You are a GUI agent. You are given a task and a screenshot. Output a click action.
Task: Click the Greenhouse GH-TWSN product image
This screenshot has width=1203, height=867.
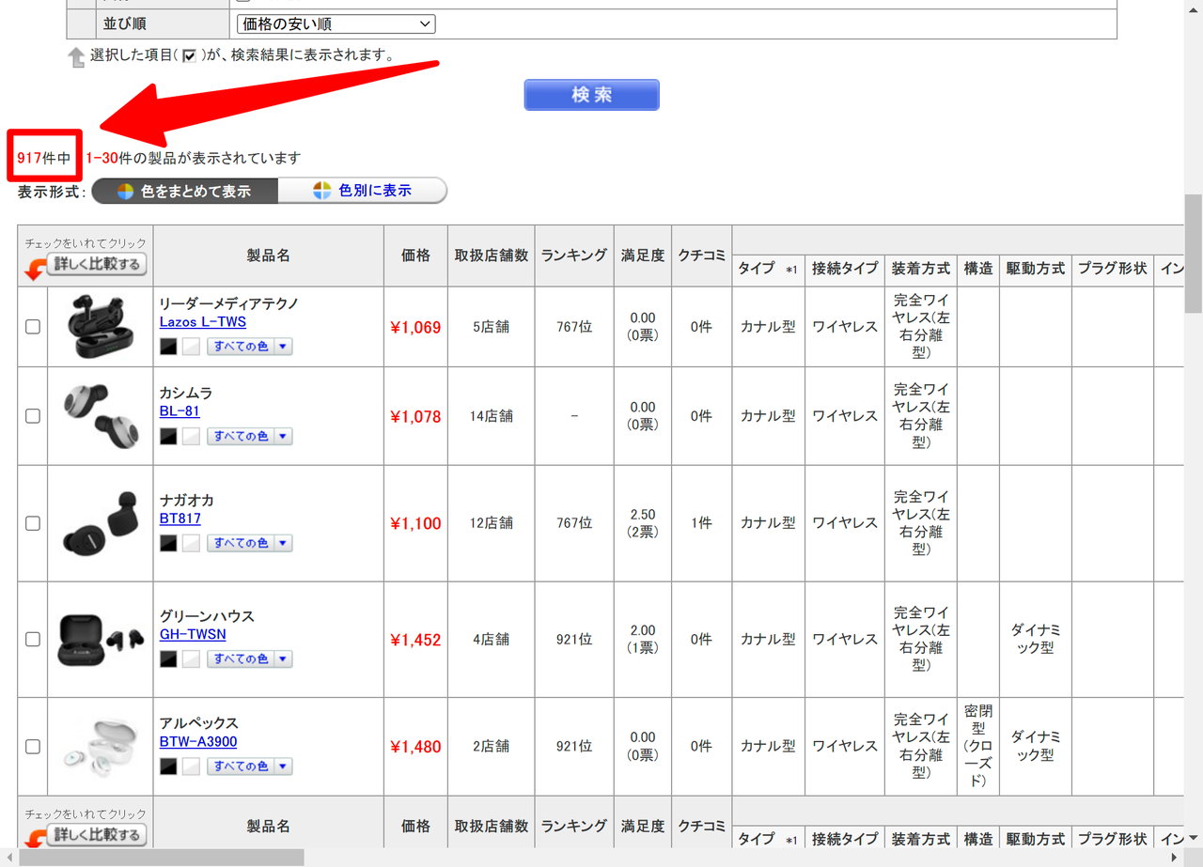(x=101, y=639)
